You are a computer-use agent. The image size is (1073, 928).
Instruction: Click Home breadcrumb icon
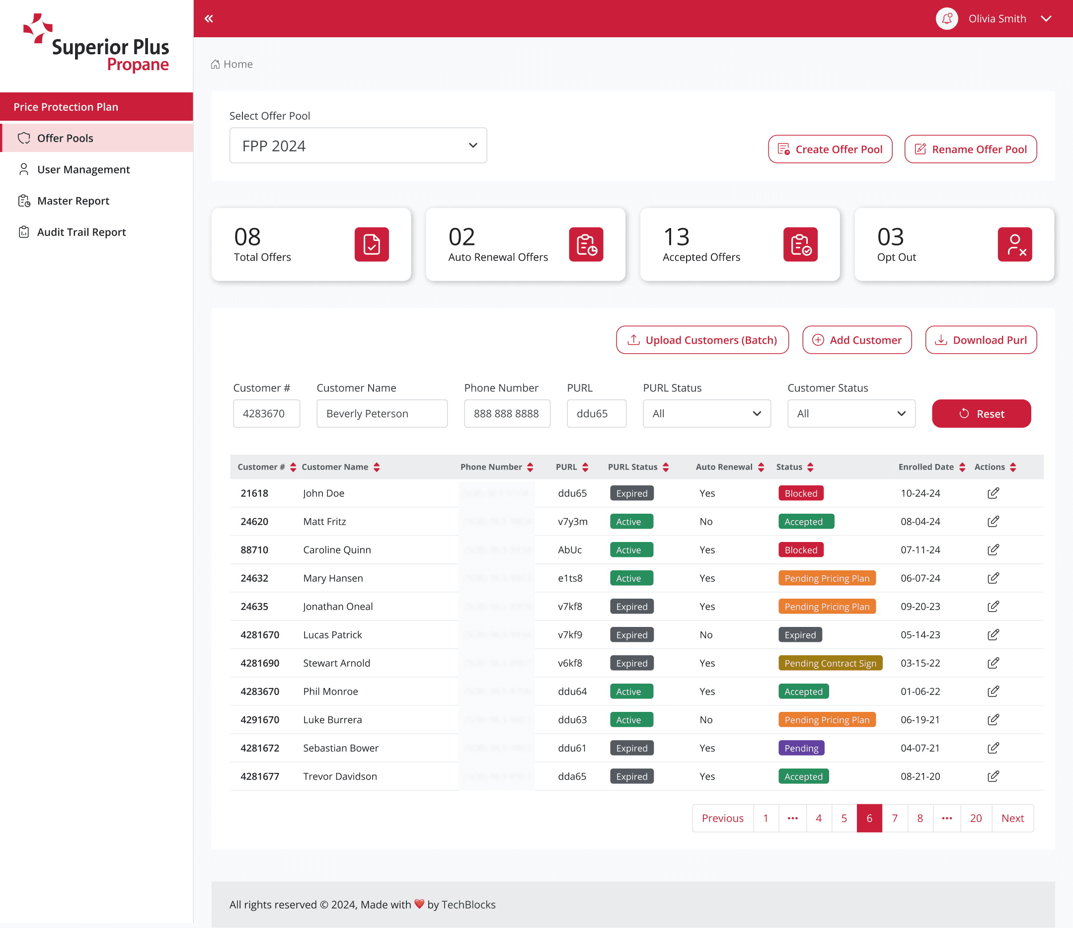click(x=216, y=64)
